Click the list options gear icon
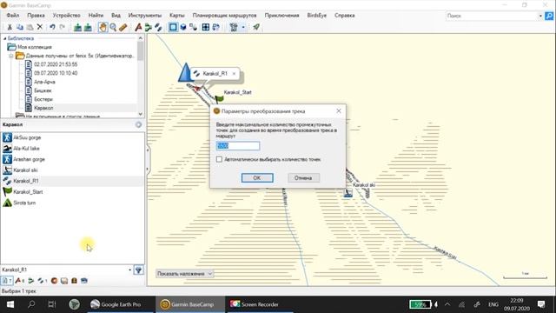Viewport: 556px width, 313px height. (x=139, y=125)
